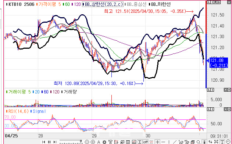Click the 거래이평 5 volume legend
The image size is (232, 144).
pos(18,92)
